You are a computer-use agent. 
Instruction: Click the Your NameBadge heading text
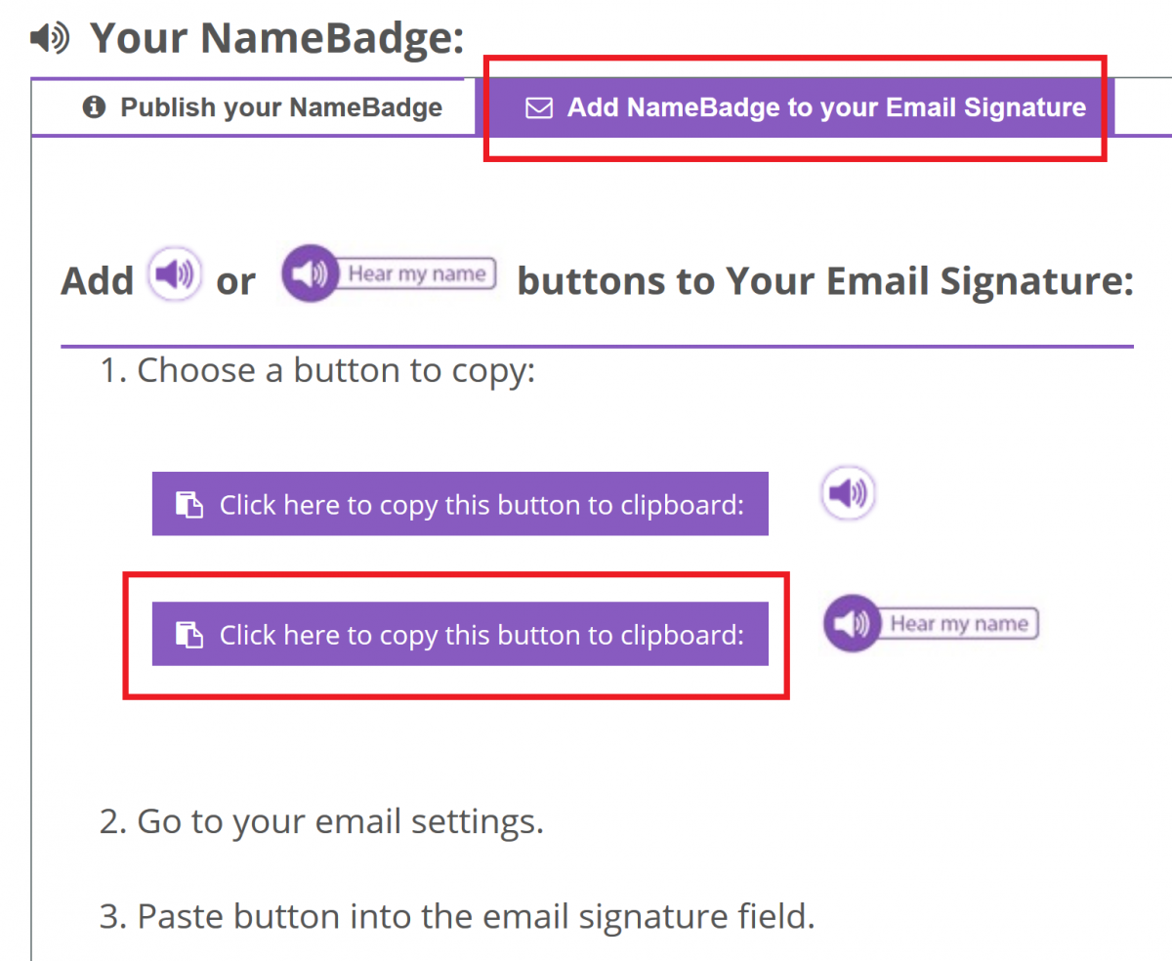pyautogui.click(x=276, y=38)
